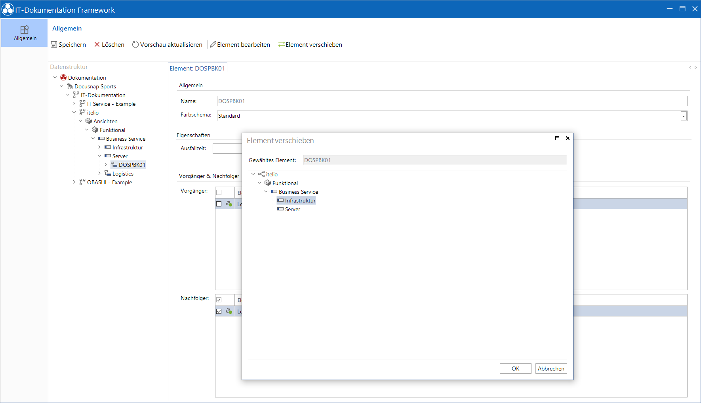Expand the IT Service - Example node

74,103
